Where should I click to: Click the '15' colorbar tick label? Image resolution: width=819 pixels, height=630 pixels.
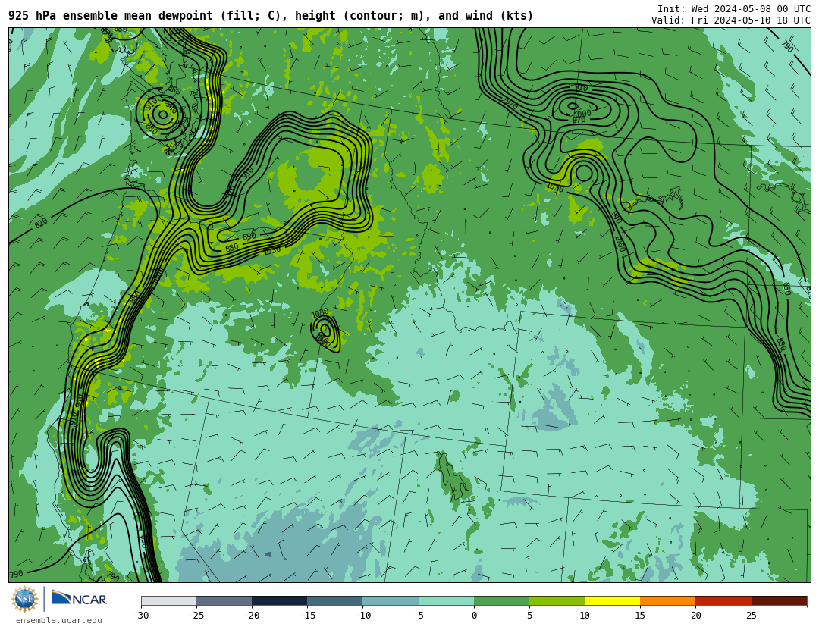pos(640,616)
